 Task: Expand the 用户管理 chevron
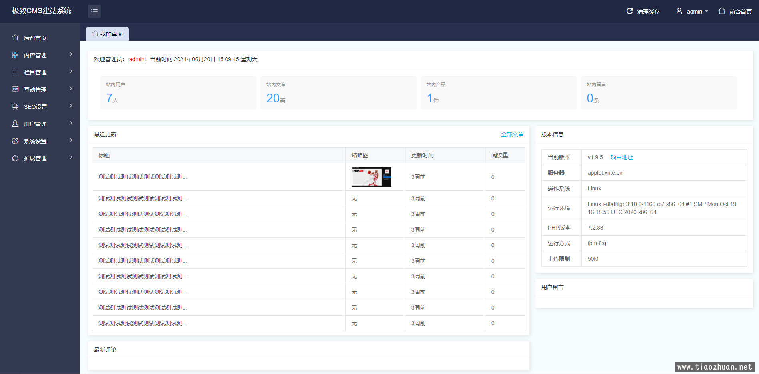pos(71,123)
